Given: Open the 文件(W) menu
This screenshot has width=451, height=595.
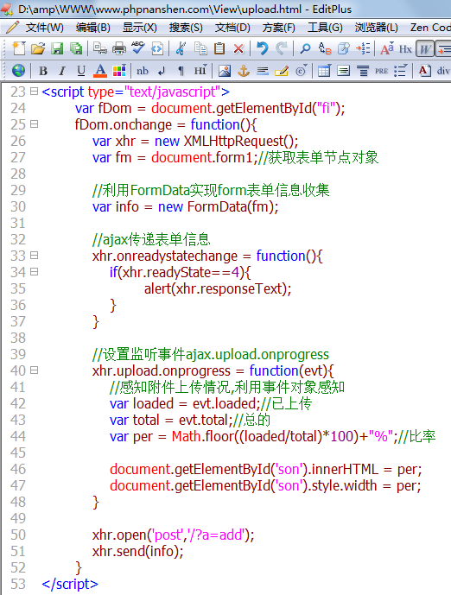Looking at the screenshot, I should tap(44, 28).
